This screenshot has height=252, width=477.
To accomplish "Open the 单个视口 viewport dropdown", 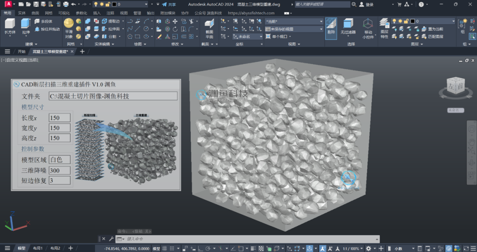I will tap(278, 37).
